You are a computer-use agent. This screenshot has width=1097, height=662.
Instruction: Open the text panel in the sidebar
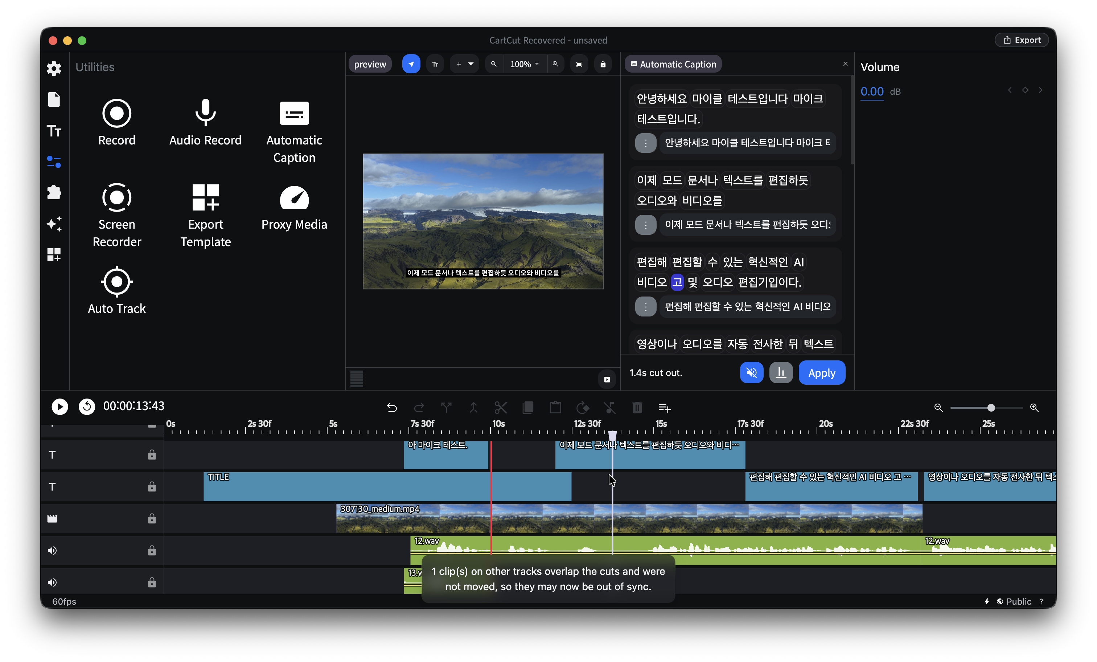pos(54,131)
